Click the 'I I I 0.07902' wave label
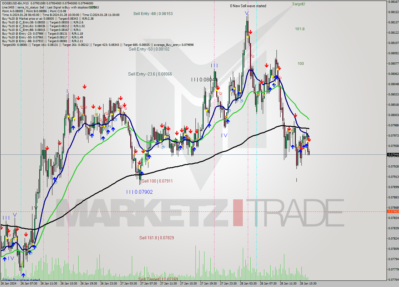Image resolution: width=399 pixels, height=287 pixels. pos(140,192)
